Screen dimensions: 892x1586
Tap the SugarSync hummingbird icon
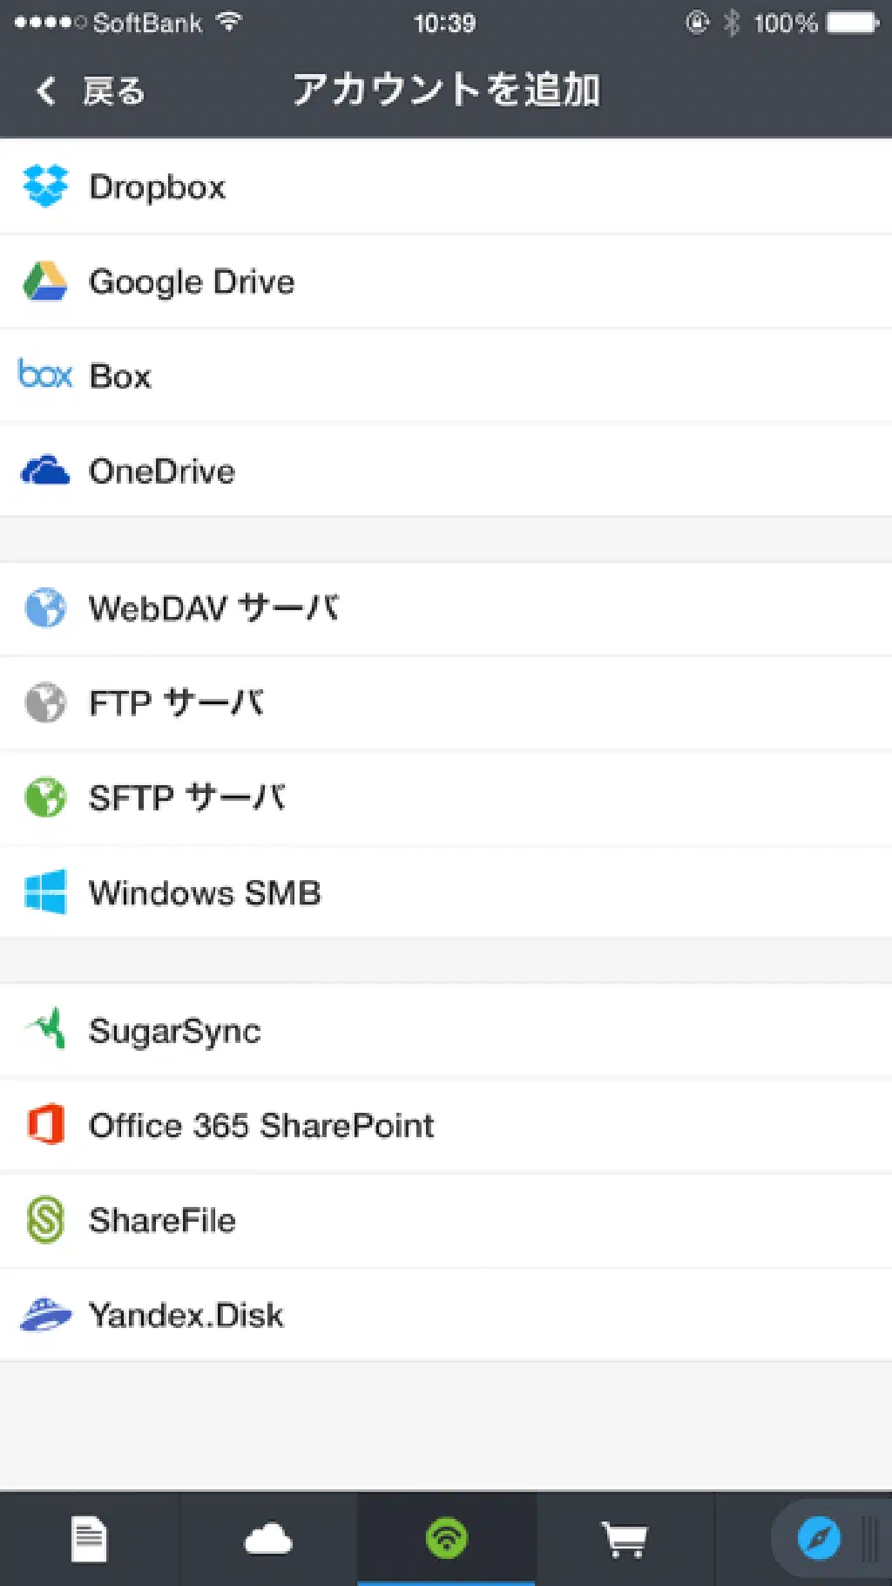45,1030
